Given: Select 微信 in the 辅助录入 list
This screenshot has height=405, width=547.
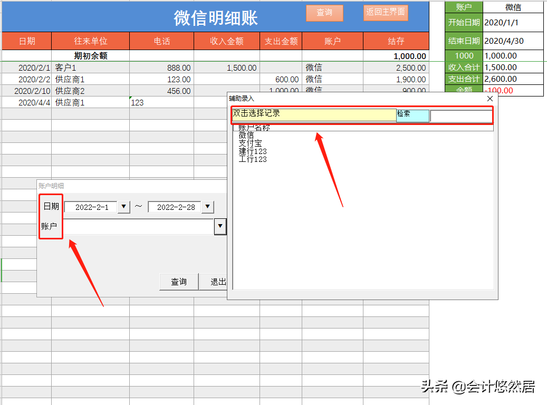Looking at the screenshot, I should 246,136.
